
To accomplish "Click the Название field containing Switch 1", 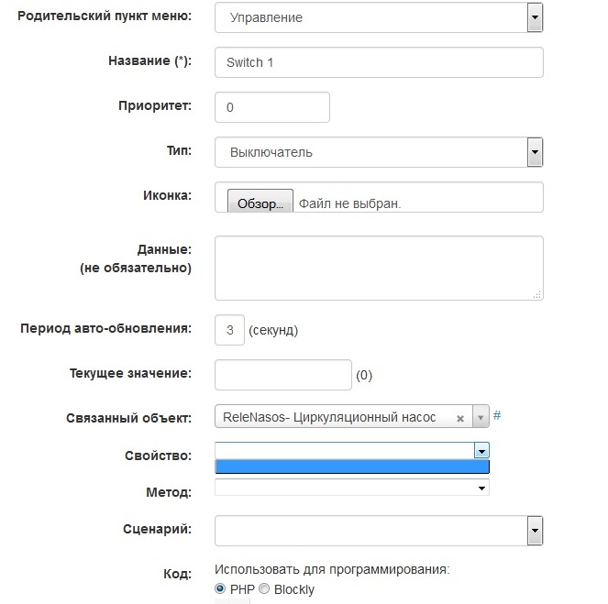I will click(x=379, y=62).
